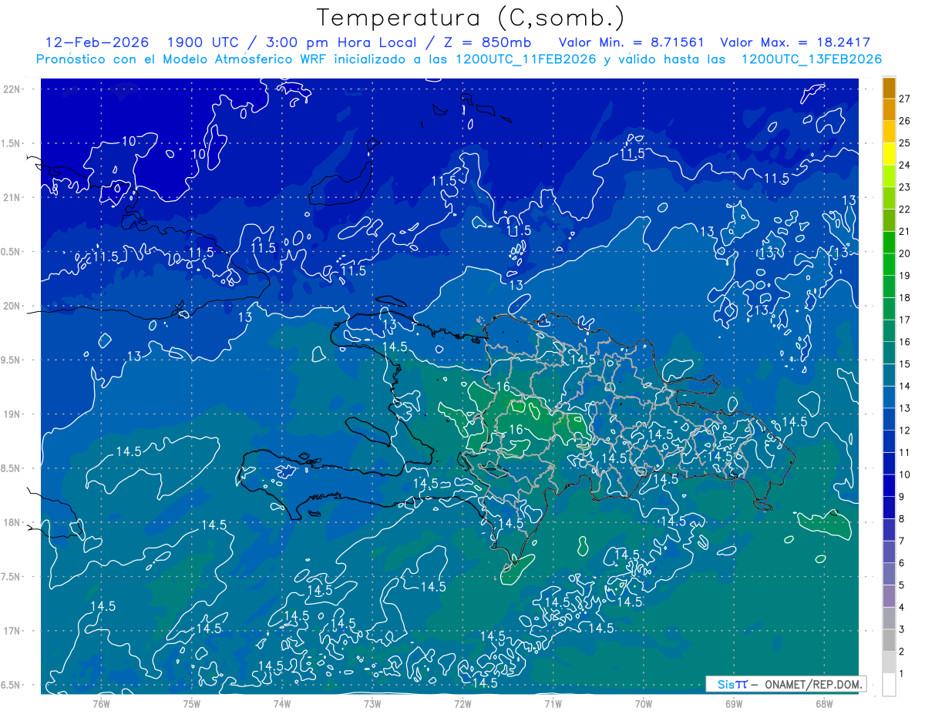Image resolution: width=925 pixels, height=714 pixels.
Task: Click the 'Temperatura (C,somb.)' map title
Action: (x=470, y=18)
